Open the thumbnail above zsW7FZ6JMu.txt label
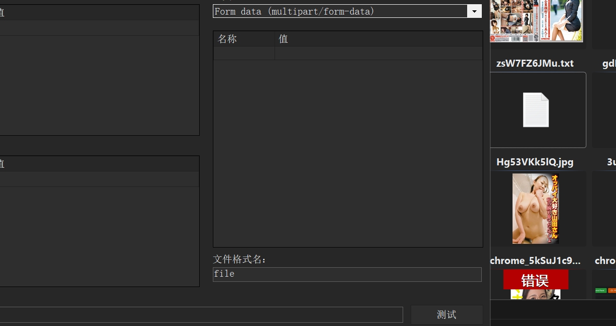The image size is (616, 326). pos(536,21)
